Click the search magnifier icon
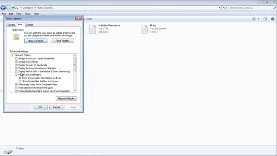This screenshot has width=277, height=156. (x=274, y=8)
